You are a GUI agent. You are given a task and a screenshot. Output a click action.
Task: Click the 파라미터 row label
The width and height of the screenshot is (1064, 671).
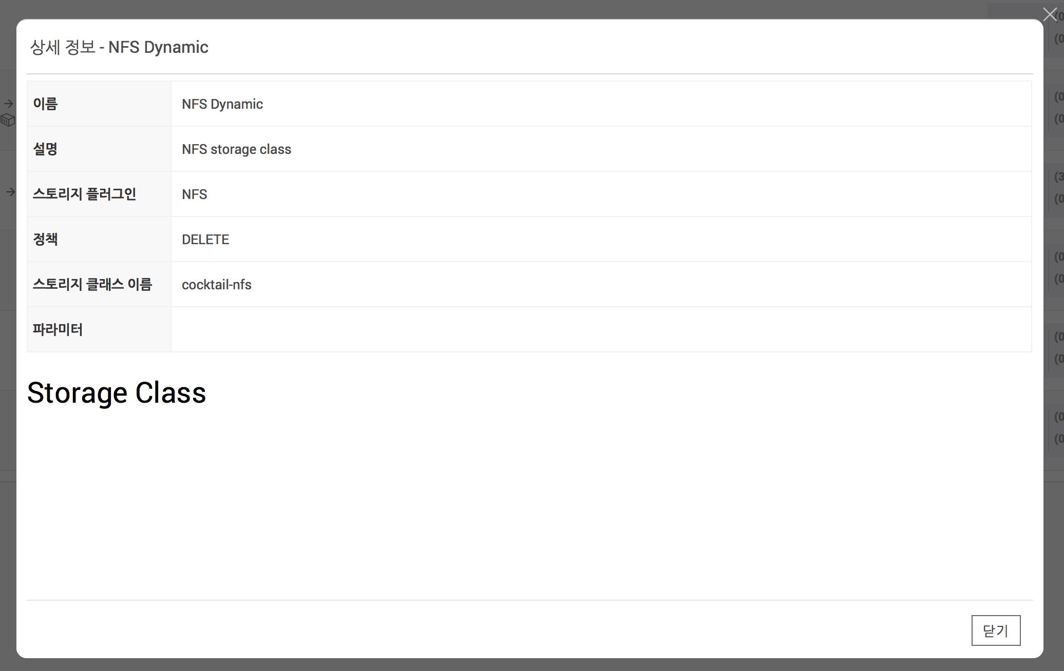(58, 330)
